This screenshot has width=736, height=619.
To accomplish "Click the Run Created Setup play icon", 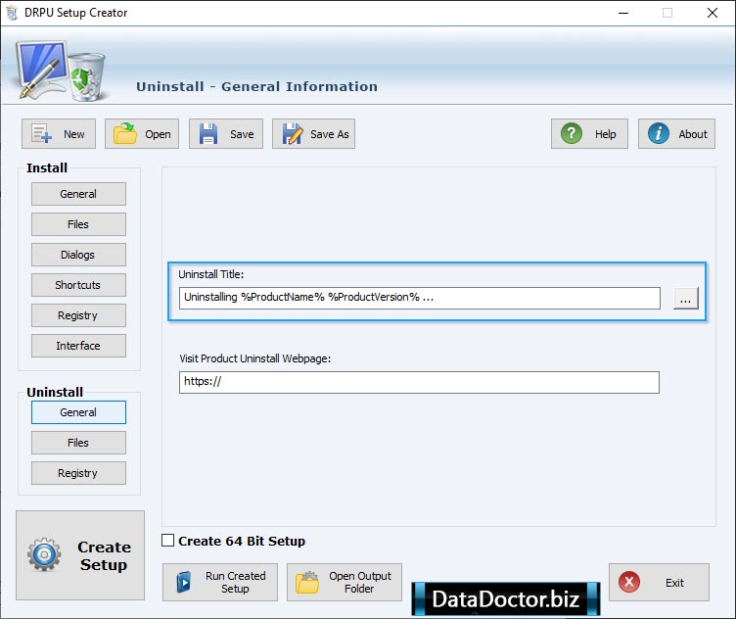I will click(184, 583).
